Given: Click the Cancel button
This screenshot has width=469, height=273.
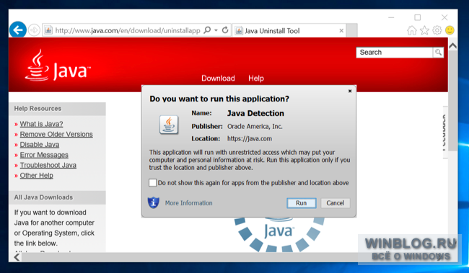Looking at the screenshot, I should [335, 203].
